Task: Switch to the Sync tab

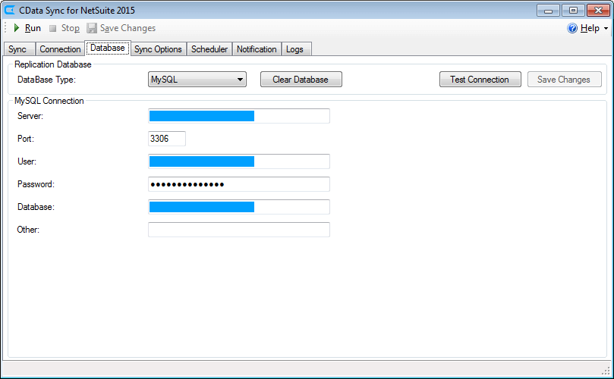Action: pyautogui.click(x=17, y=49)
